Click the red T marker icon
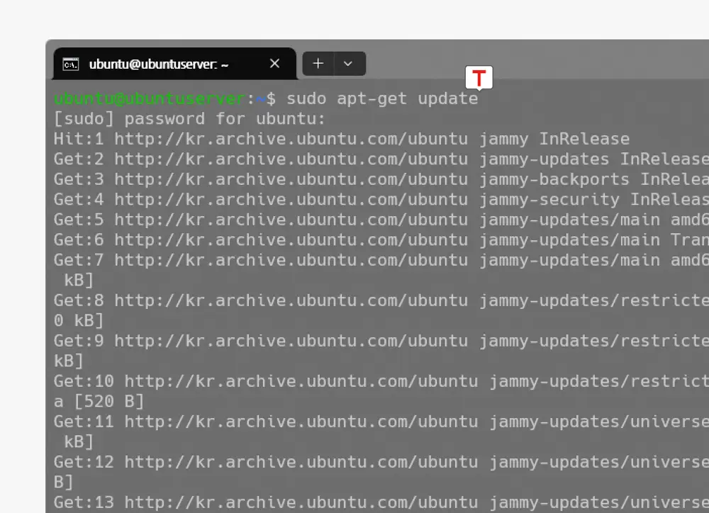709x513 pixels. (x=479, y=78)
